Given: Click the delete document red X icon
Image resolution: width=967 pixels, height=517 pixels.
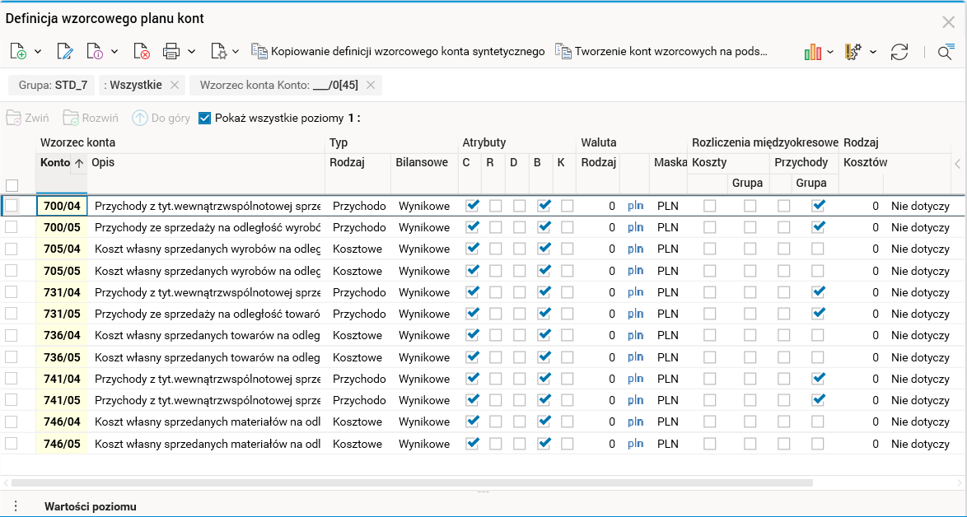Looking at the screenshot, I should pyautogui.click(x=142, y=52).
